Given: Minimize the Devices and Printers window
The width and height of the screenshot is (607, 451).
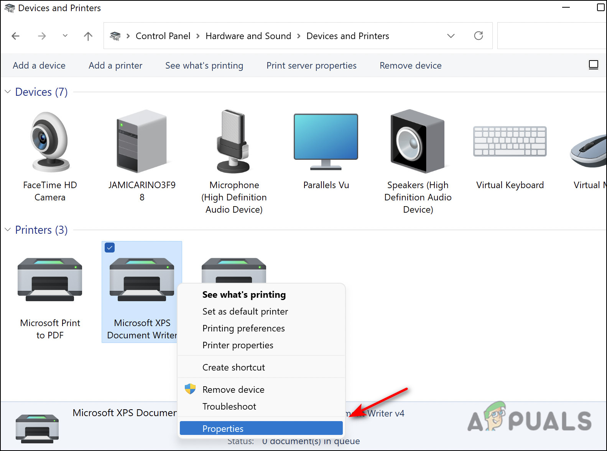Looking at the screenshot, I should coord(566,8).
